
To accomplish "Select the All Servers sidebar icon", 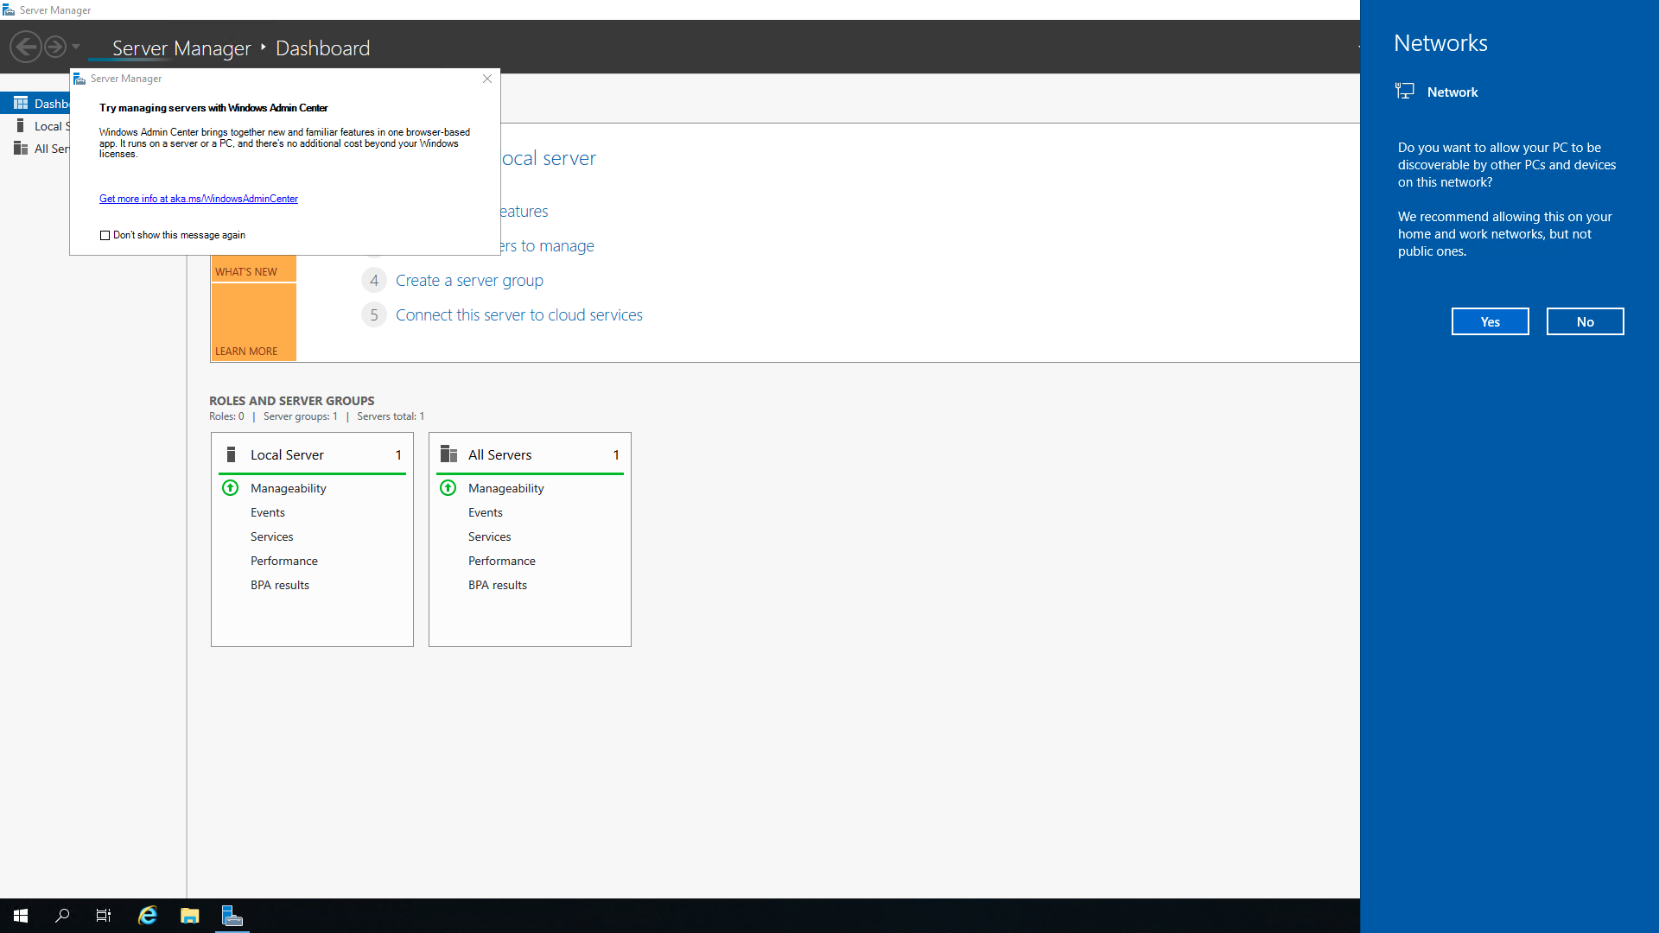I will point(21,148).
